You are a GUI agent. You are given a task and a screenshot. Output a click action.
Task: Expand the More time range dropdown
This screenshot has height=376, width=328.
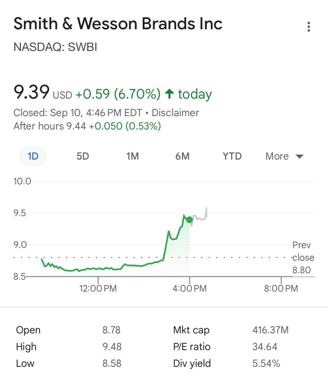[x=285, y=156]
